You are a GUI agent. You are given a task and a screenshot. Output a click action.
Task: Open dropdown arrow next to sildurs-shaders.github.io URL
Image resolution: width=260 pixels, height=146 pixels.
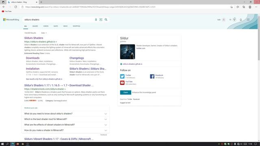click(56, 42)
